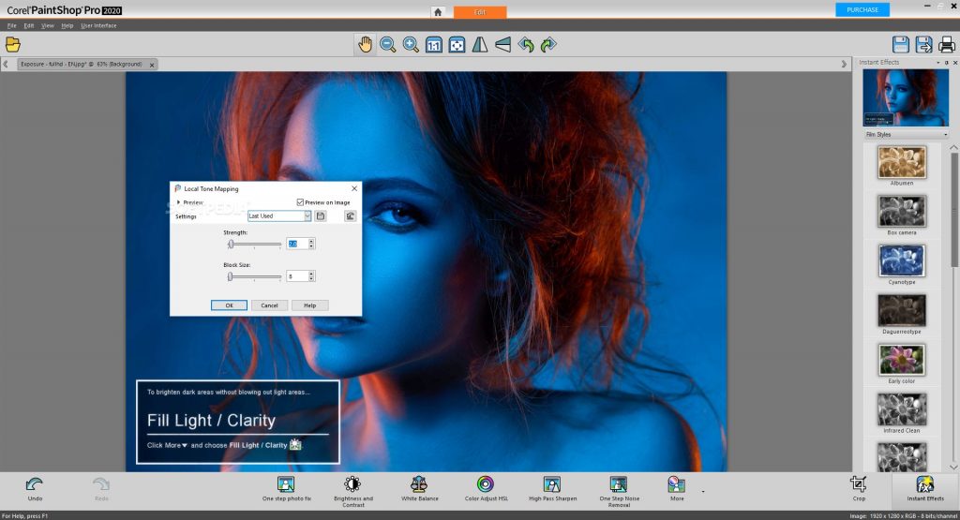This screenshot has height=520, width=960.
Task: Select the Pan hand tool
Action: point(364,44)
